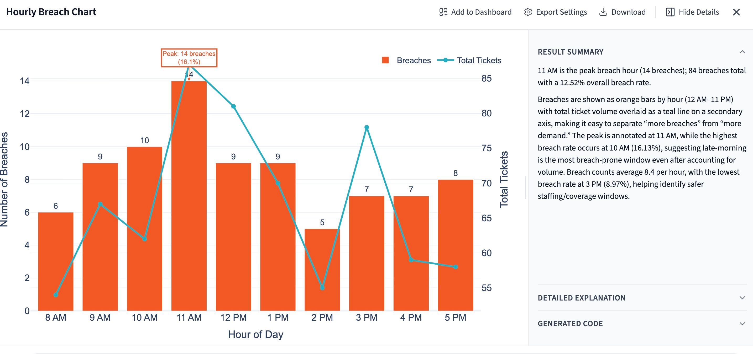Download the chart using the download icon

pos(603,12)
